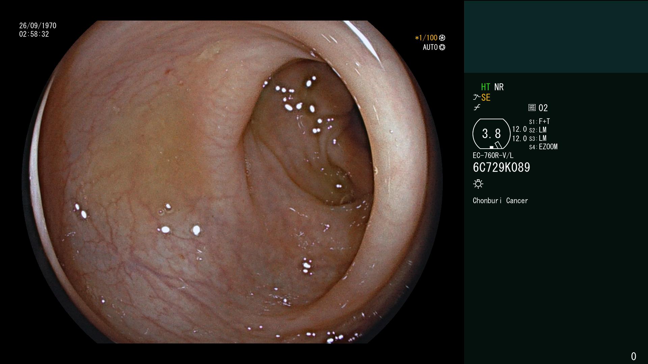648x364 pixels.
Task: Click the preset number 02
Action: (x=543, y=108)
